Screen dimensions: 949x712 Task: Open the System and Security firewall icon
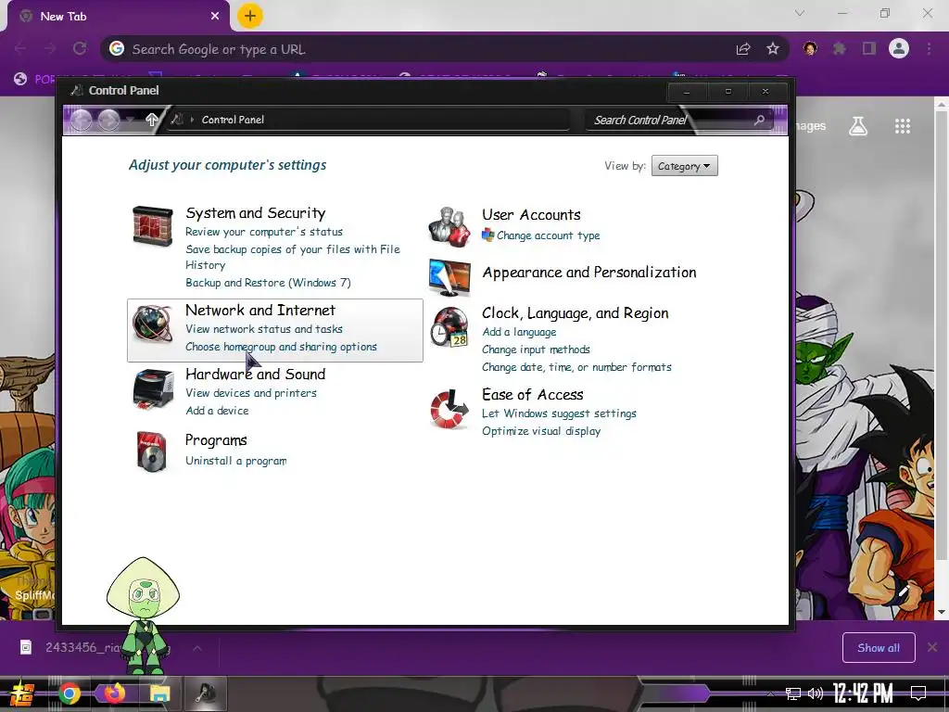point(153,226)
